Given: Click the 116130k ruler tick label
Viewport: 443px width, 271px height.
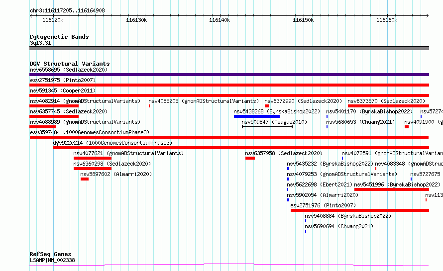Looking at the screenshot, I should [136, 20].
